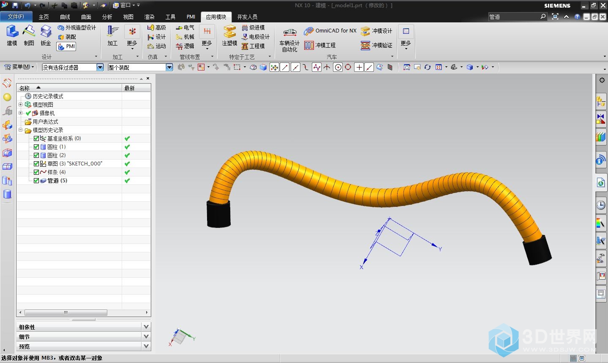
Task: Open the 冲模设计 module
Action: coord(376,31)
